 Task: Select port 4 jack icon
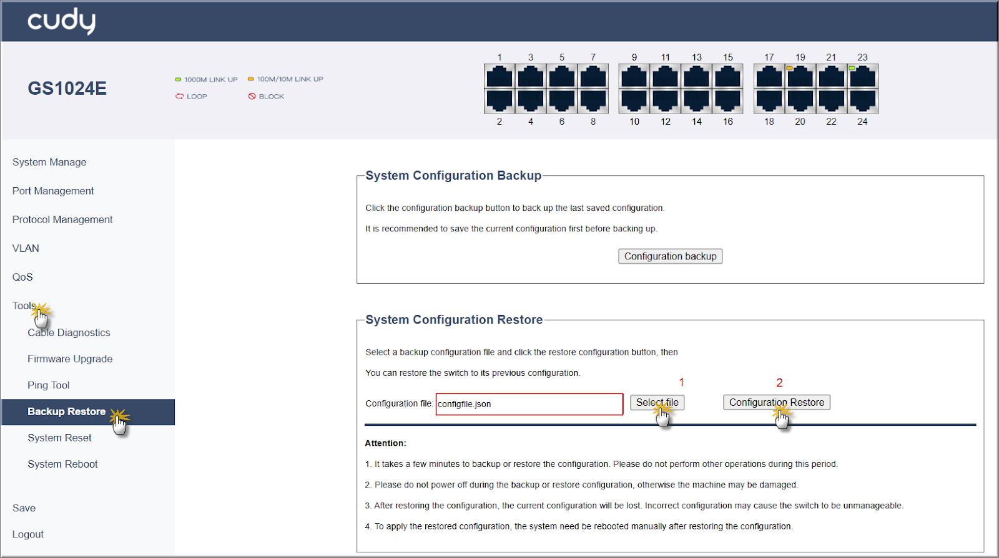531,101
